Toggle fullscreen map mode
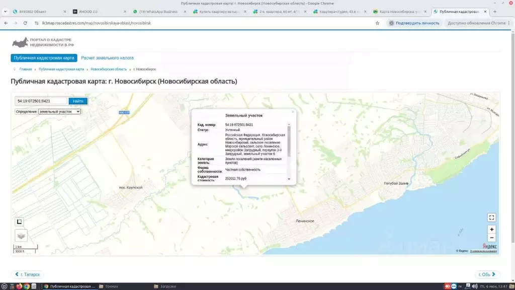The width and height of the screenshot is (515, 290). click(491, 217)
